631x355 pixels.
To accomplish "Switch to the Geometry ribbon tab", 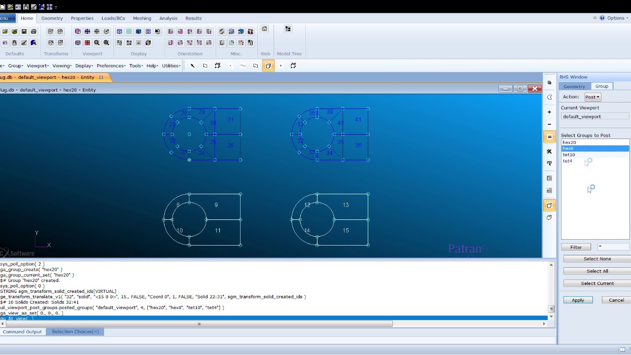I will (x=52, y=18).
